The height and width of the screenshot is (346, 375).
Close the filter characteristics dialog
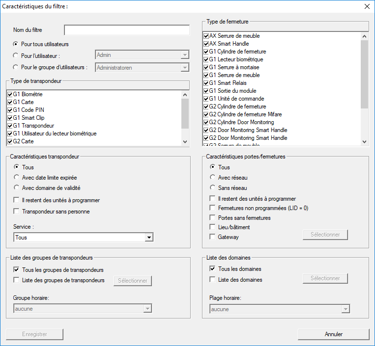pyautogui.click(x=366, y=7)
